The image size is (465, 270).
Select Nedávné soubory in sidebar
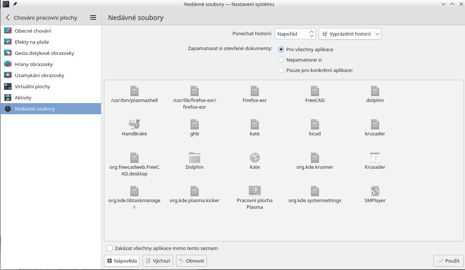pyautogui.click(x=51, y=109)
